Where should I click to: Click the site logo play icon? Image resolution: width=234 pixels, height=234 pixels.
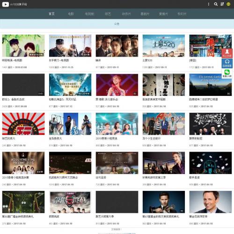(x=6, y=4)
